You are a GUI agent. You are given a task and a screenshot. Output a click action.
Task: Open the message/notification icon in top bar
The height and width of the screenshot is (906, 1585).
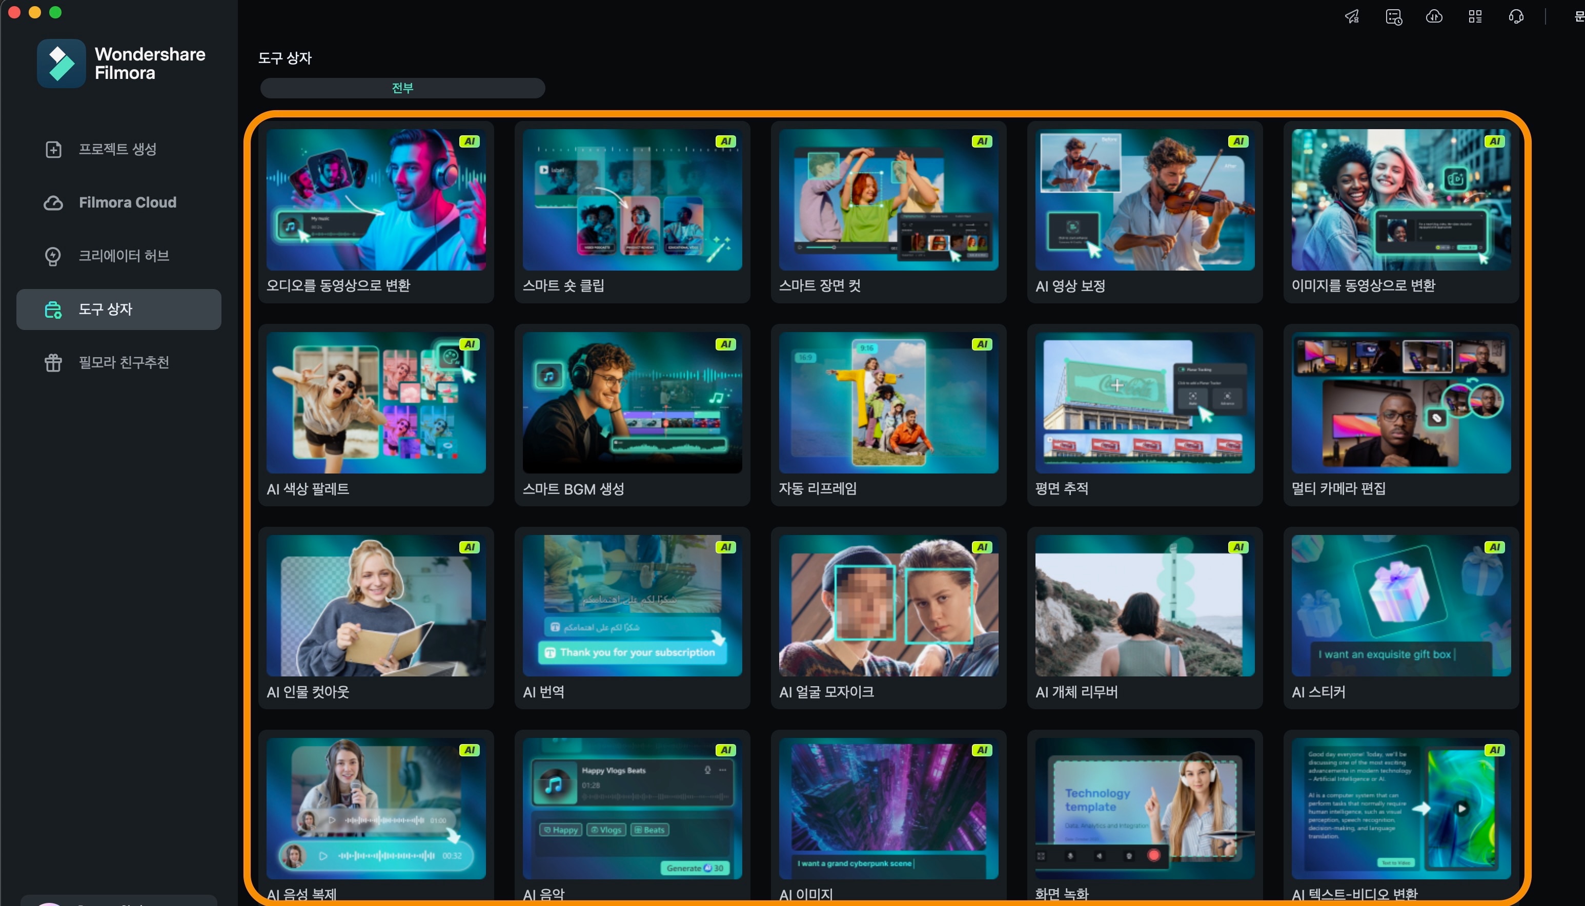point(1393,17)
